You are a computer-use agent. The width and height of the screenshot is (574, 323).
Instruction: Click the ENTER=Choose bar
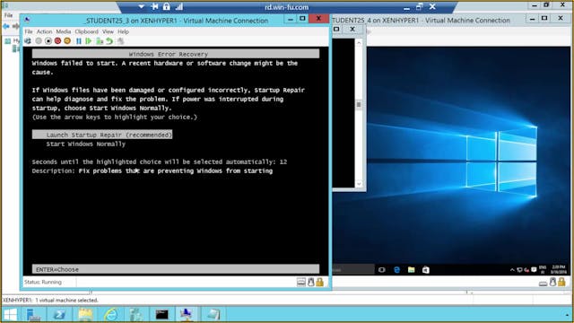pyautogui.click(x=176, y=269)
